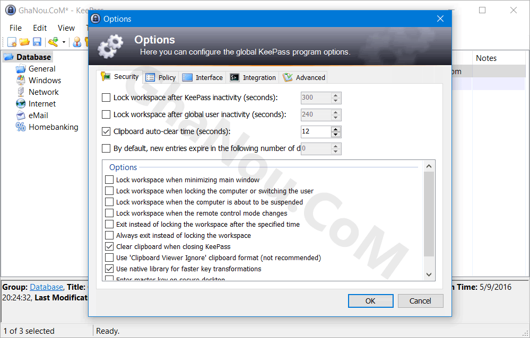This screenshot has height=338, width=530.
Task: Click the Cancel button
Action: (x=421, y=301)
